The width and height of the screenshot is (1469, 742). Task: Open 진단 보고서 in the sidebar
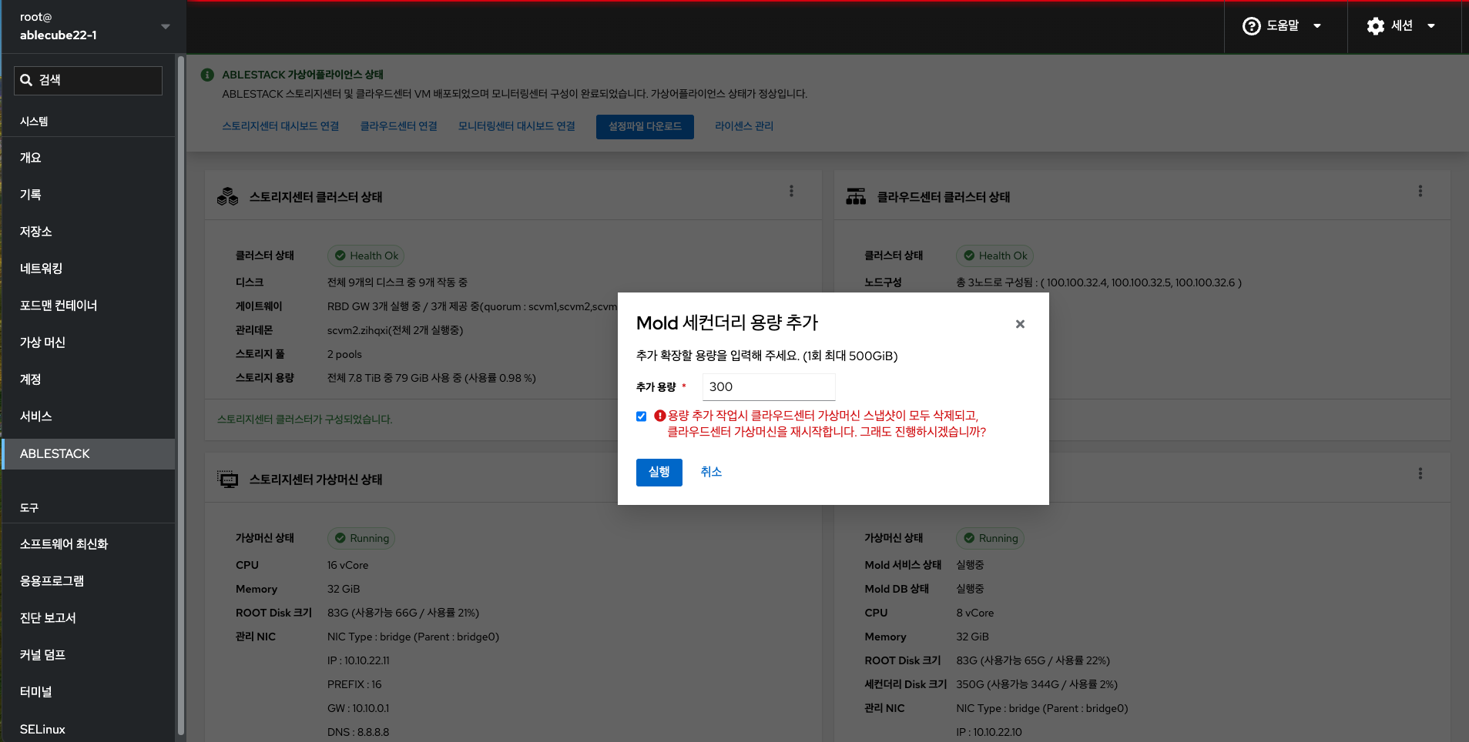89,618
